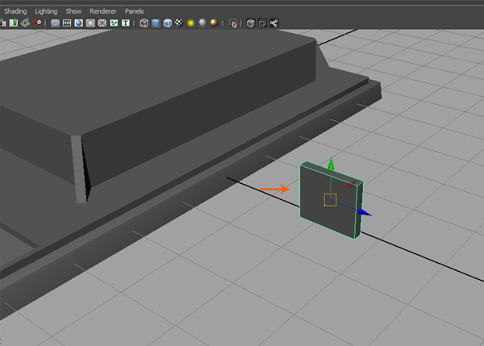Enable the film gate icon

point(67,23)
